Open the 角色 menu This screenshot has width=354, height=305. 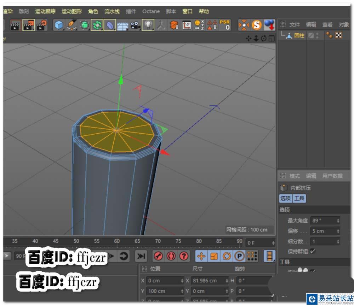tap(93, 11)
